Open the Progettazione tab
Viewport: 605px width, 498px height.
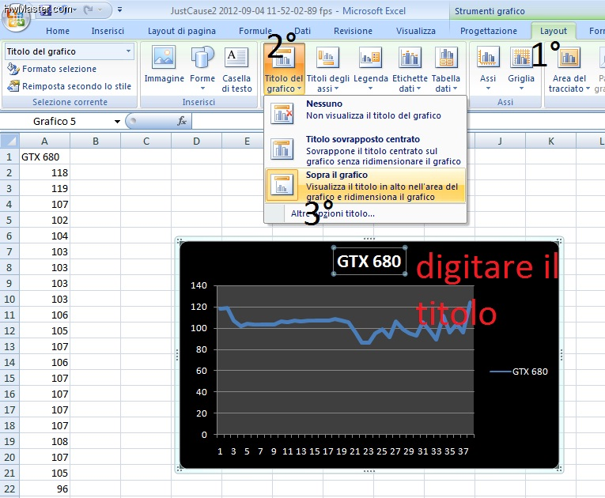pos(489,31)
